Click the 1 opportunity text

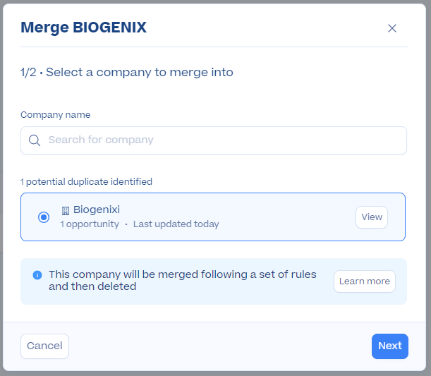click(90, 224)
